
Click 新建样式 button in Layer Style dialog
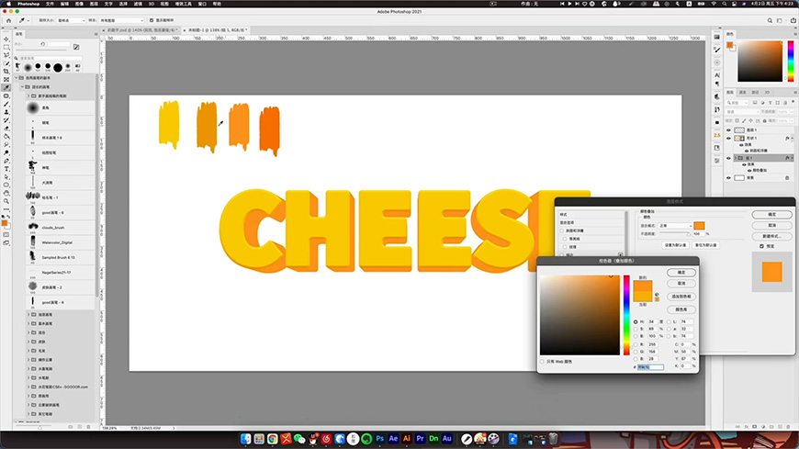(x=771, y=236)
